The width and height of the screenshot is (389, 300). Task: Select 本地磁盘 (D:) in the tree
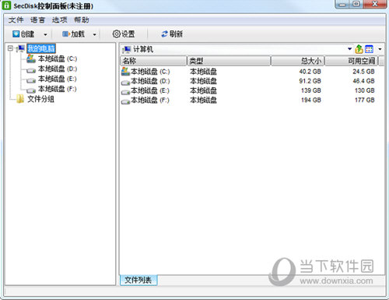[x=58, y=69]
